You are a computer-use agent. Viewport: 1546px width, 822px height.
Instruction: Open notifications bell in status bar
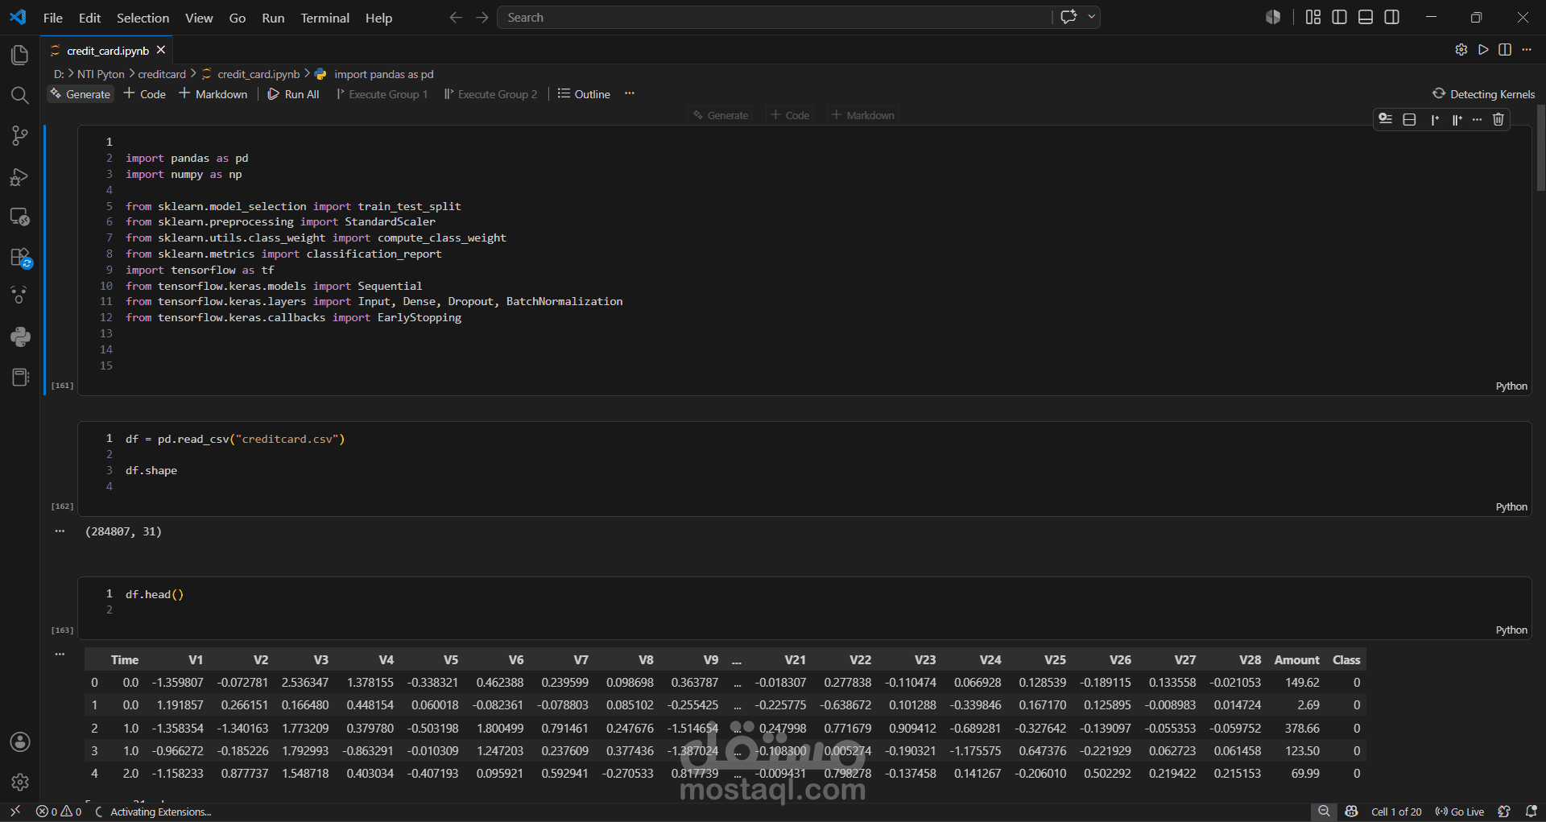point(1532,812)
